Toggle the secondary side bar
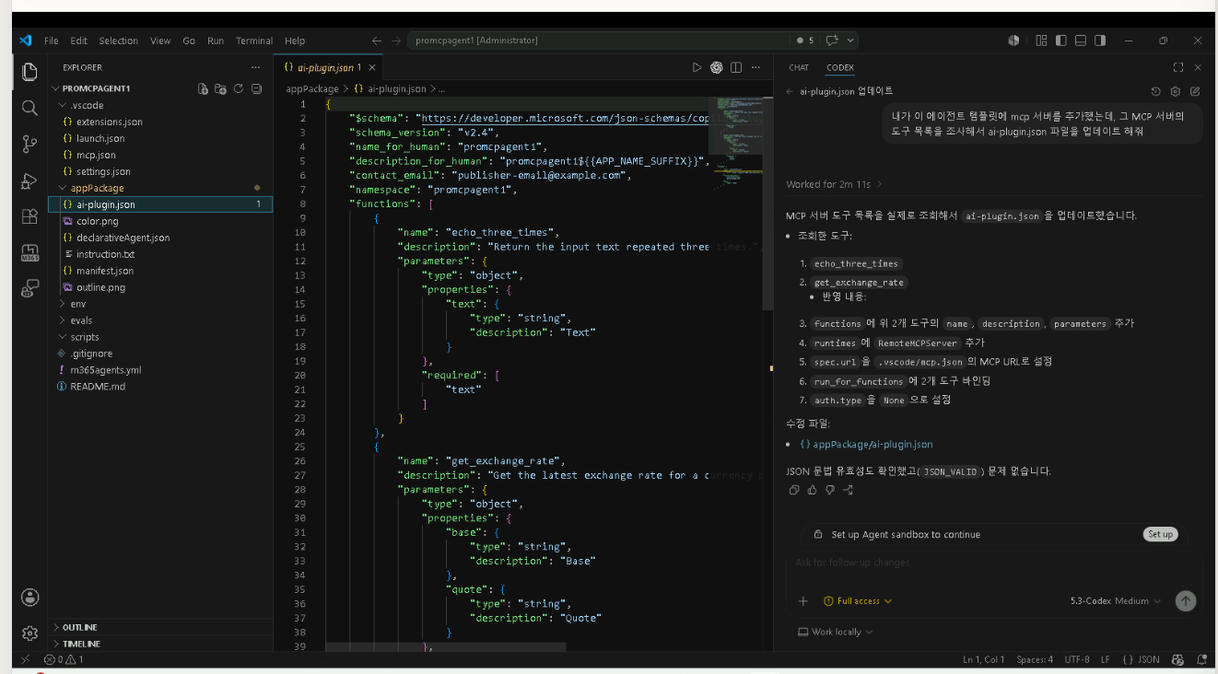The height and width of the screenshot is (674, 1218). [1100, 41]
